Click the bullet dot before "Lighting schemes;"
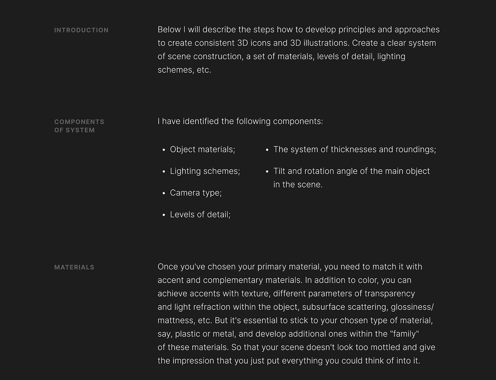 (x=164, y=172)
